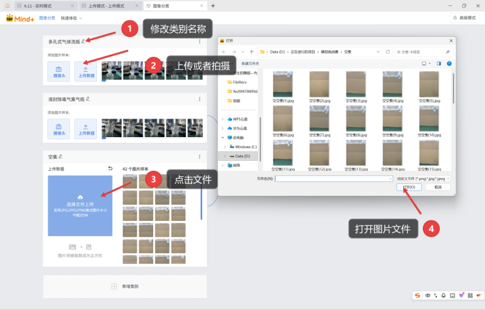Click the undo arrow icon in 空集 upload panel
Image resolution: width=485 pixels, height=310 pixels.
click(x=110, y=169)
